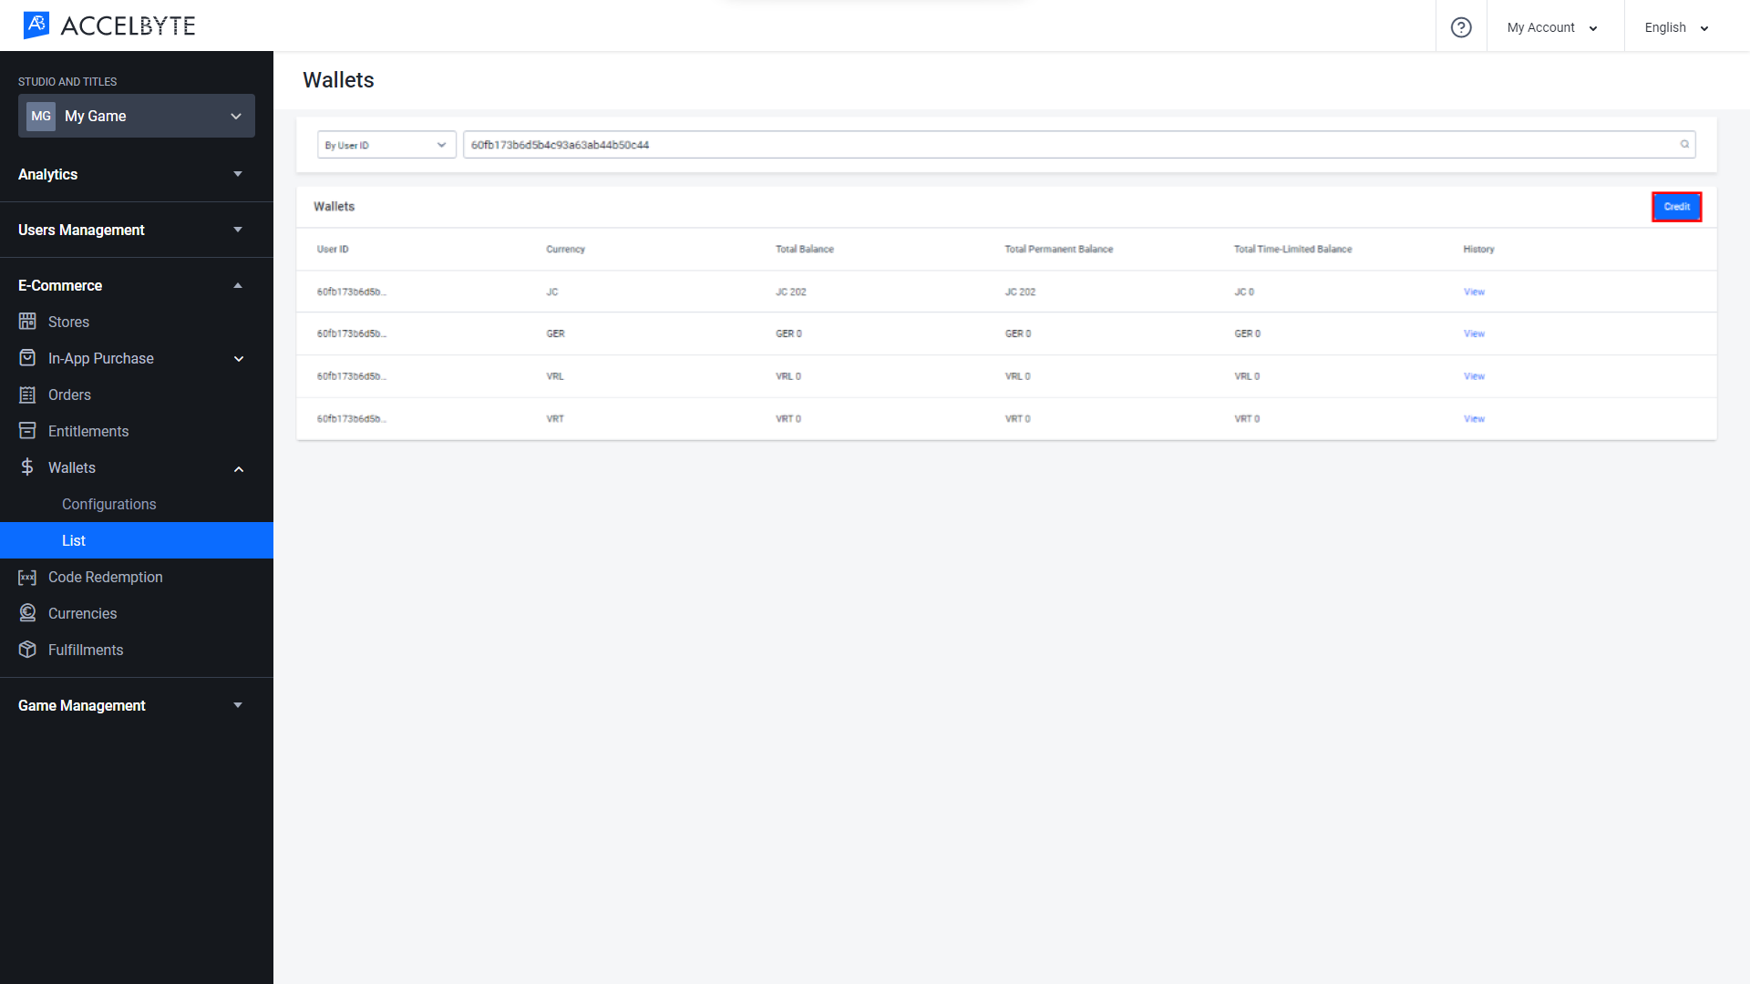
Task: Click the User ID search input field
Action: tap(1078, 144)
